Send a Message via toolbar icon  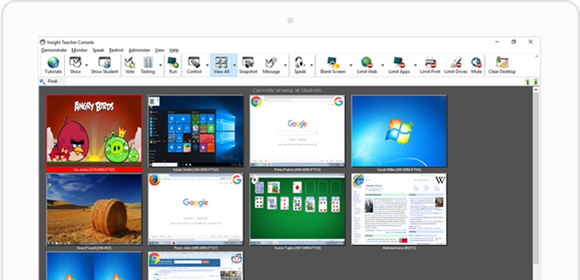[271, 62]
